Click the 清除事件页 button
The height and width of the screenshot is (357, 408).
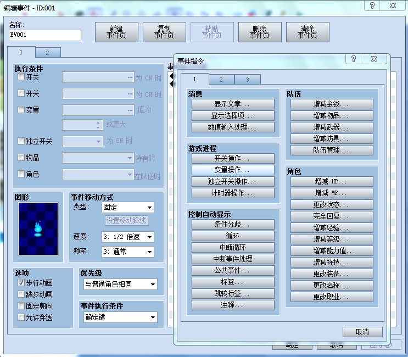click(x=308, y=32)
